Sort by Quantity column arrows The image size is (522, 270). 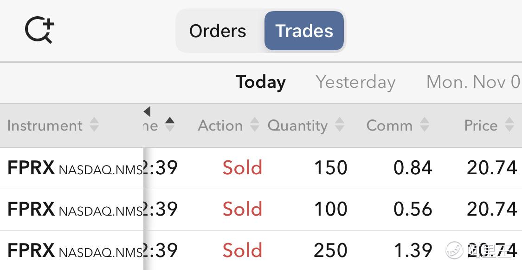pos(340,125)
